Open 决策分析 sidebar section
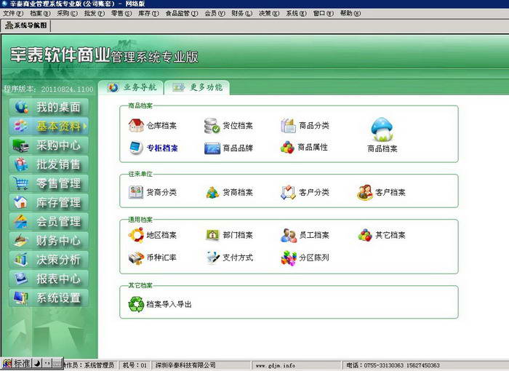Image resolution: width=509 pixels, height=371 pixels. point(49,260)
